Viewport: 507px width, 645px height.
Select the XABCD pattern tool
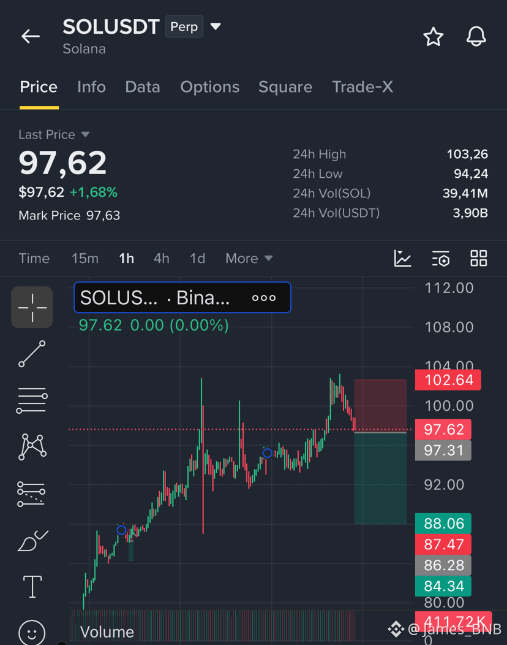click(32, 446)
